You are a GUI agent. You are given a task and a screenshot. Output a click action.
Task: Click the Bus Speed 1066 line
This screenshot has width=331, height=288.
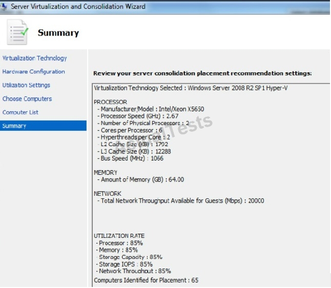coord(130,158)
